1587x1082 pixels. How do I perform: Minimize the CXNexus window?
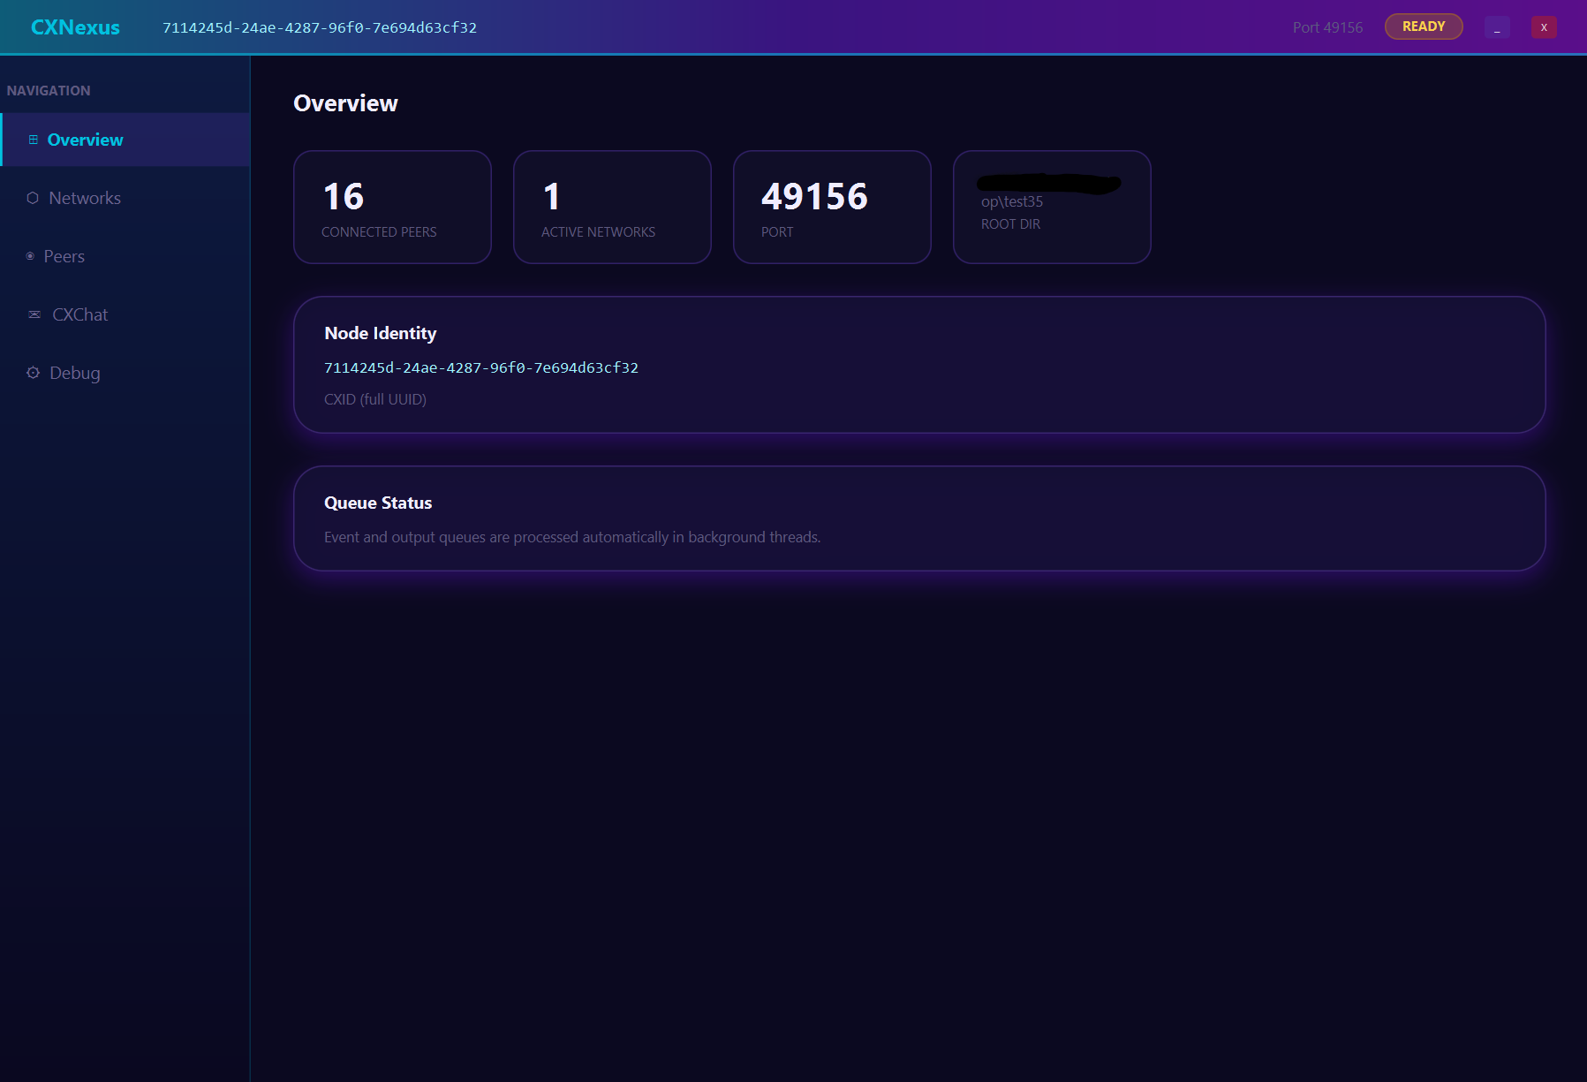pos(1497,27)
